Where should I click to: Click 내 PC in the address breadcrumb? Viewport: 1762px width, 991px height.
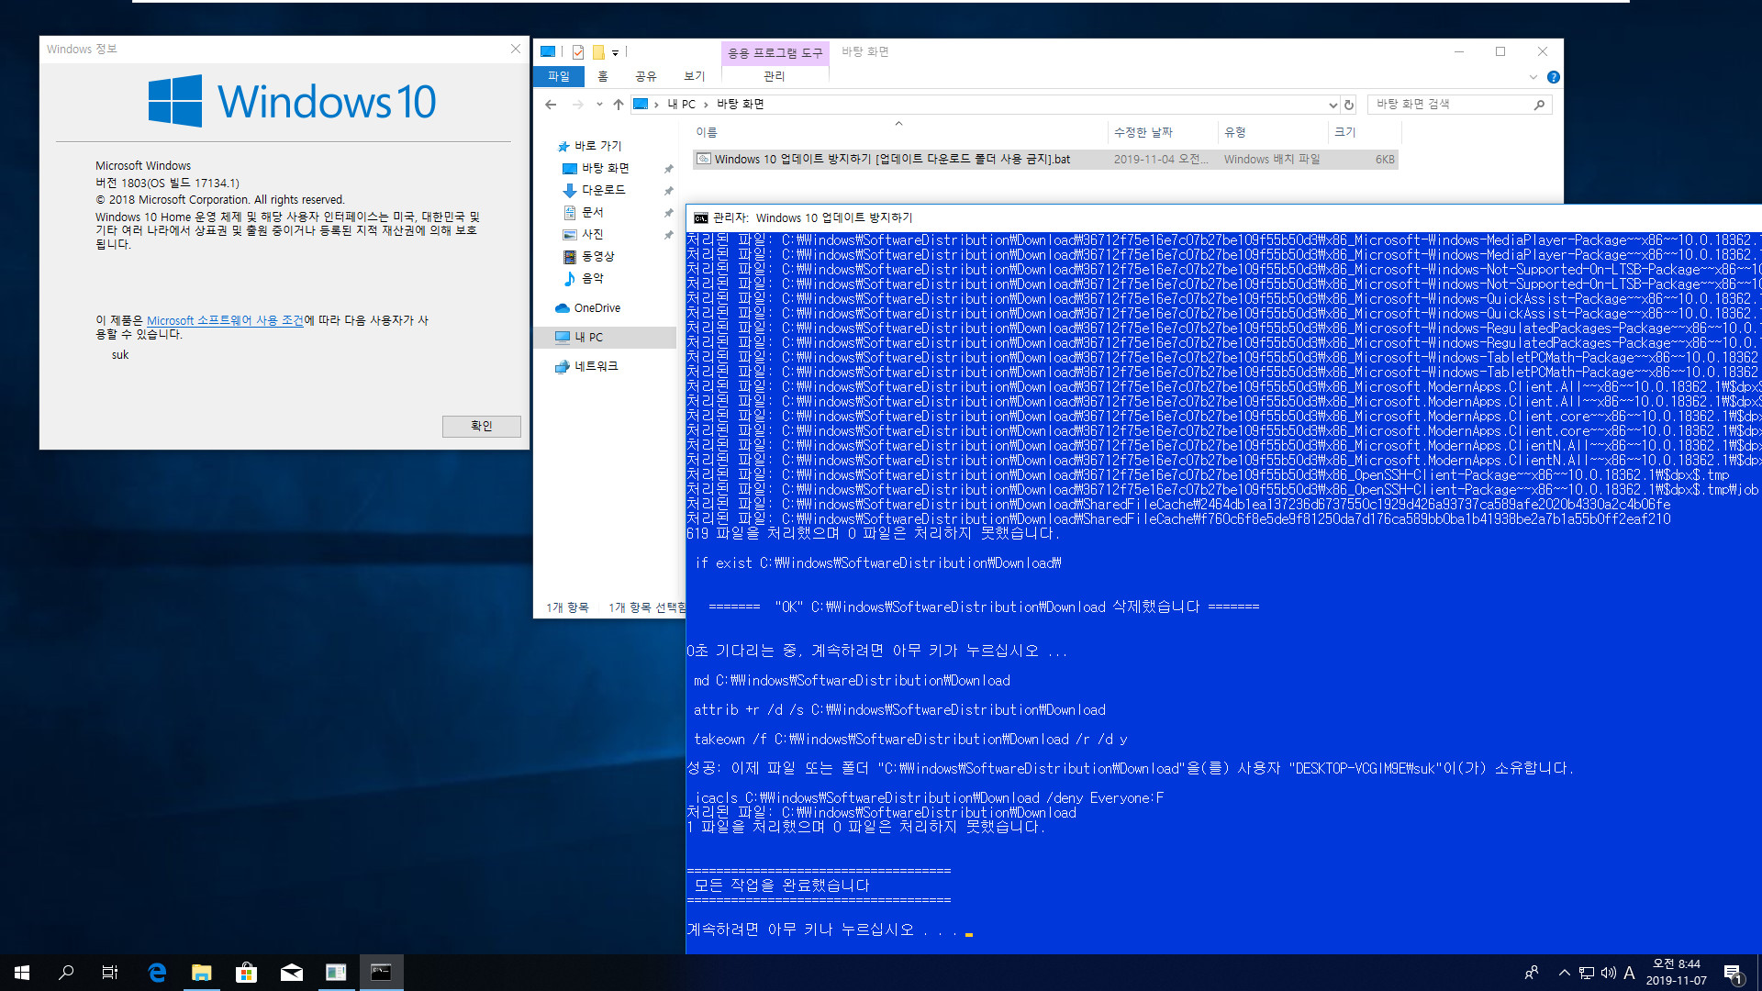point(681,105)
